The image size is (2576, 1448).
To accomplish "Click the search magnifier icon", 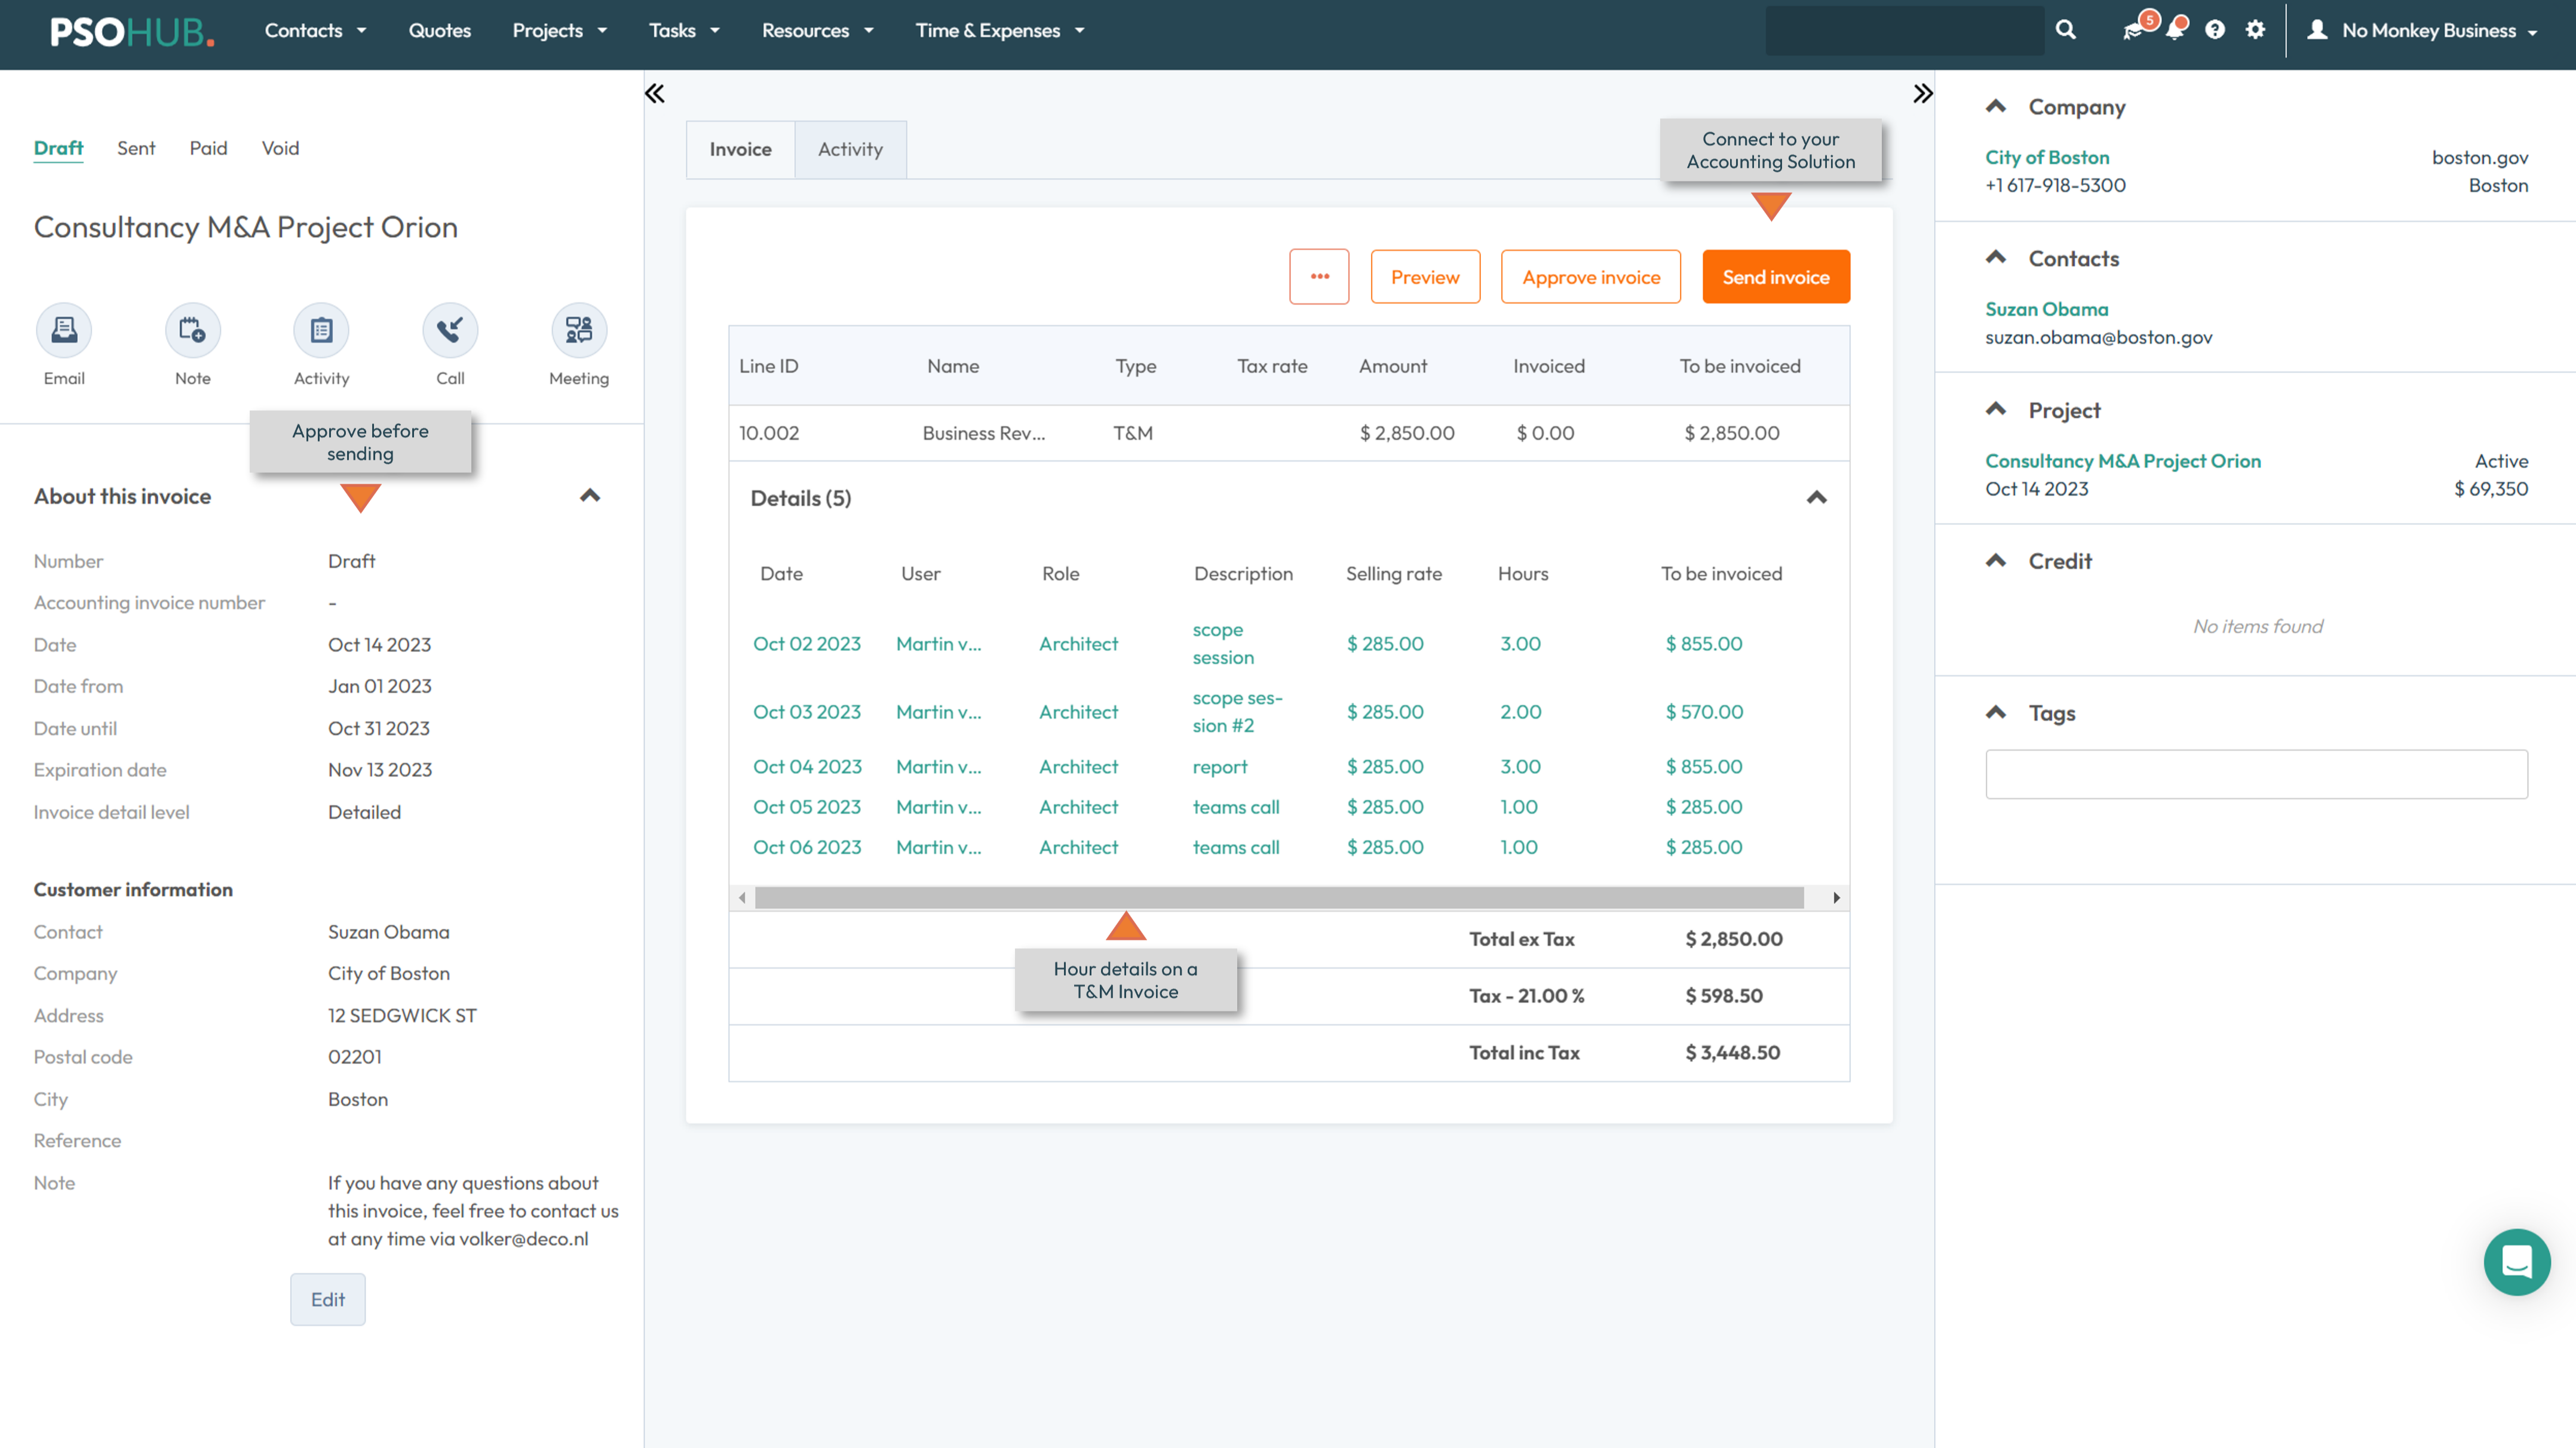I will (2065, 30).
